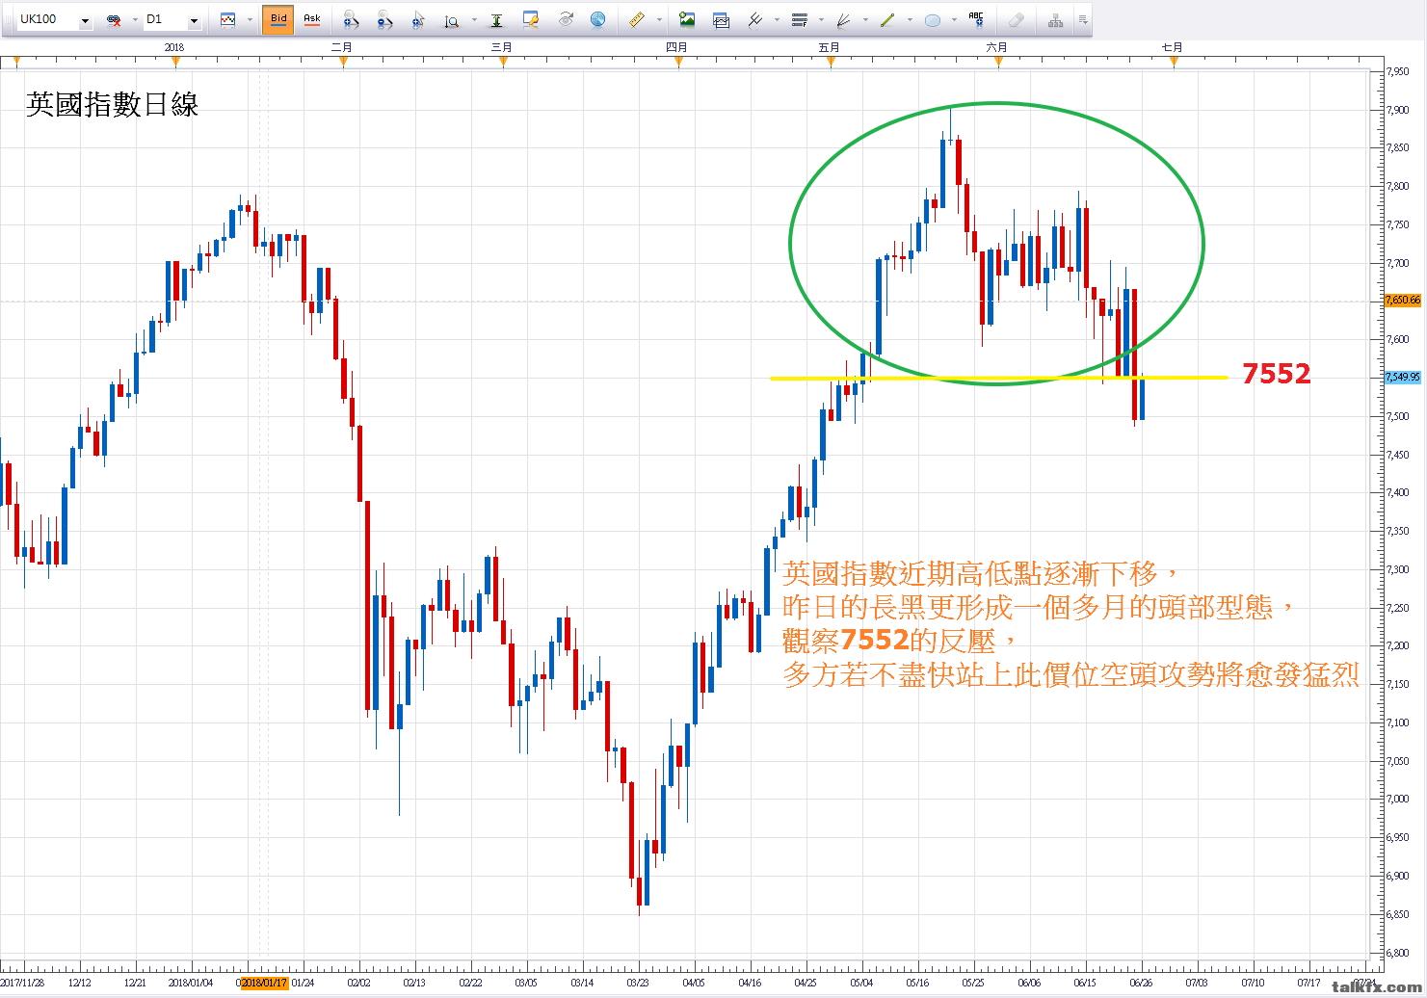Click the red 7552 level annotation
Screen dimensions: 1427x998
[1276, 374]
